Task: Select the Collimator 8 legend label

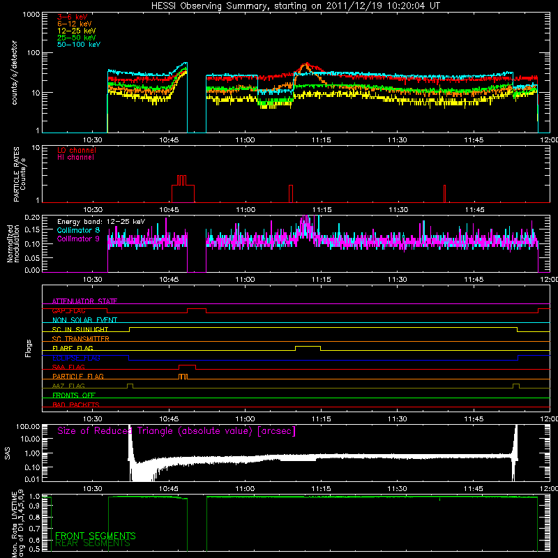Action: click(x=78, y=230)
